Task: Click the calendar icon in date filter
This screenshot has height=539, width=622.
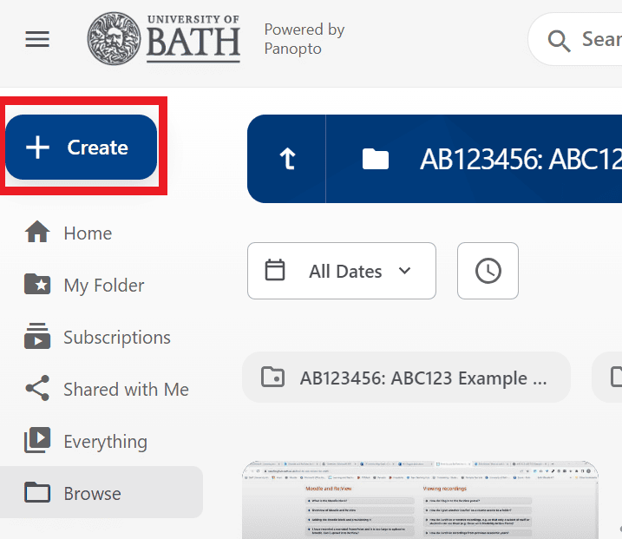Action: [x=275, y=271]
